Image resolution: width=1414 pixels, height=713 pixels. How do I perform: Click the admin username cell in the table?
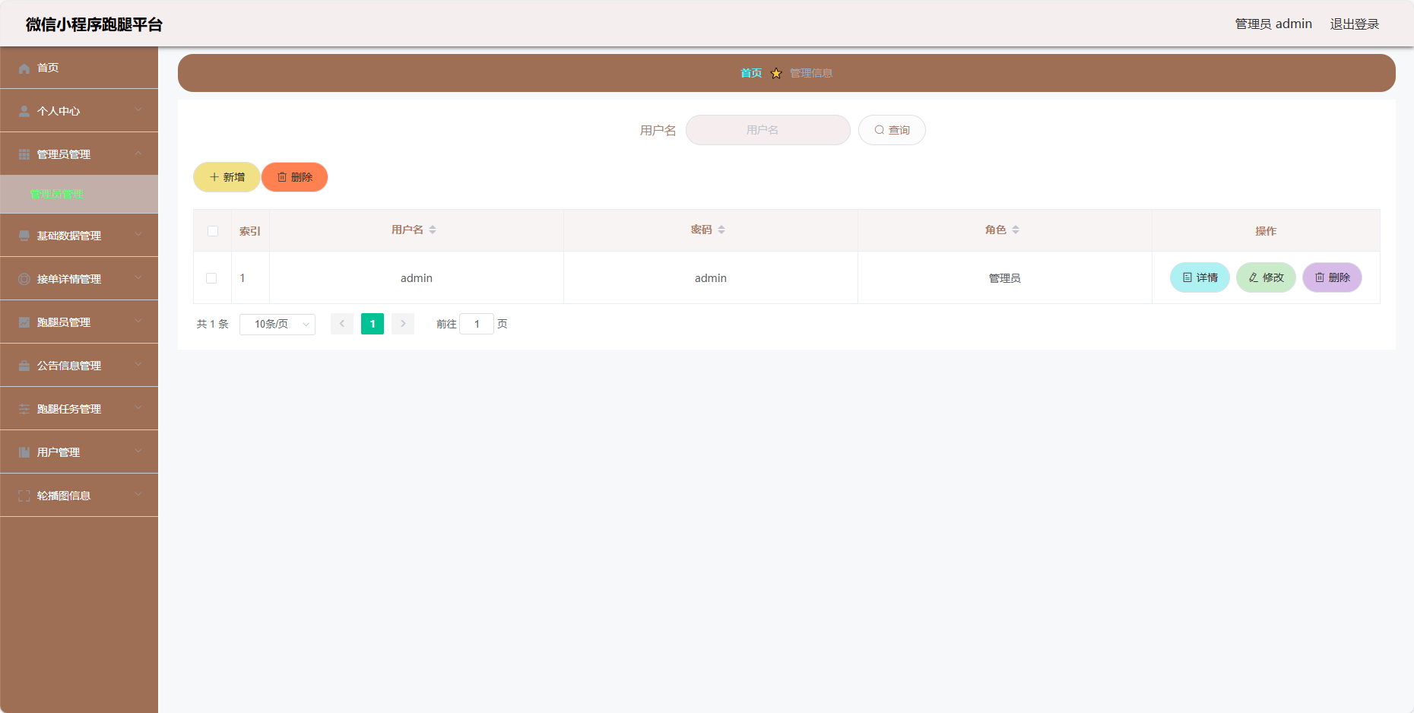click(417, 278)
